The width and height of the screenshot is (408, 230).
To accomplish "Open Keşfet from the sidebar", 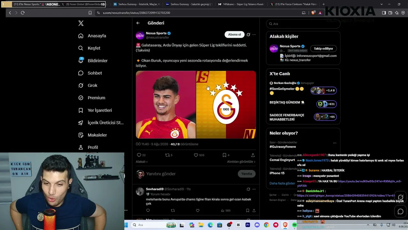I will (90, 48).
